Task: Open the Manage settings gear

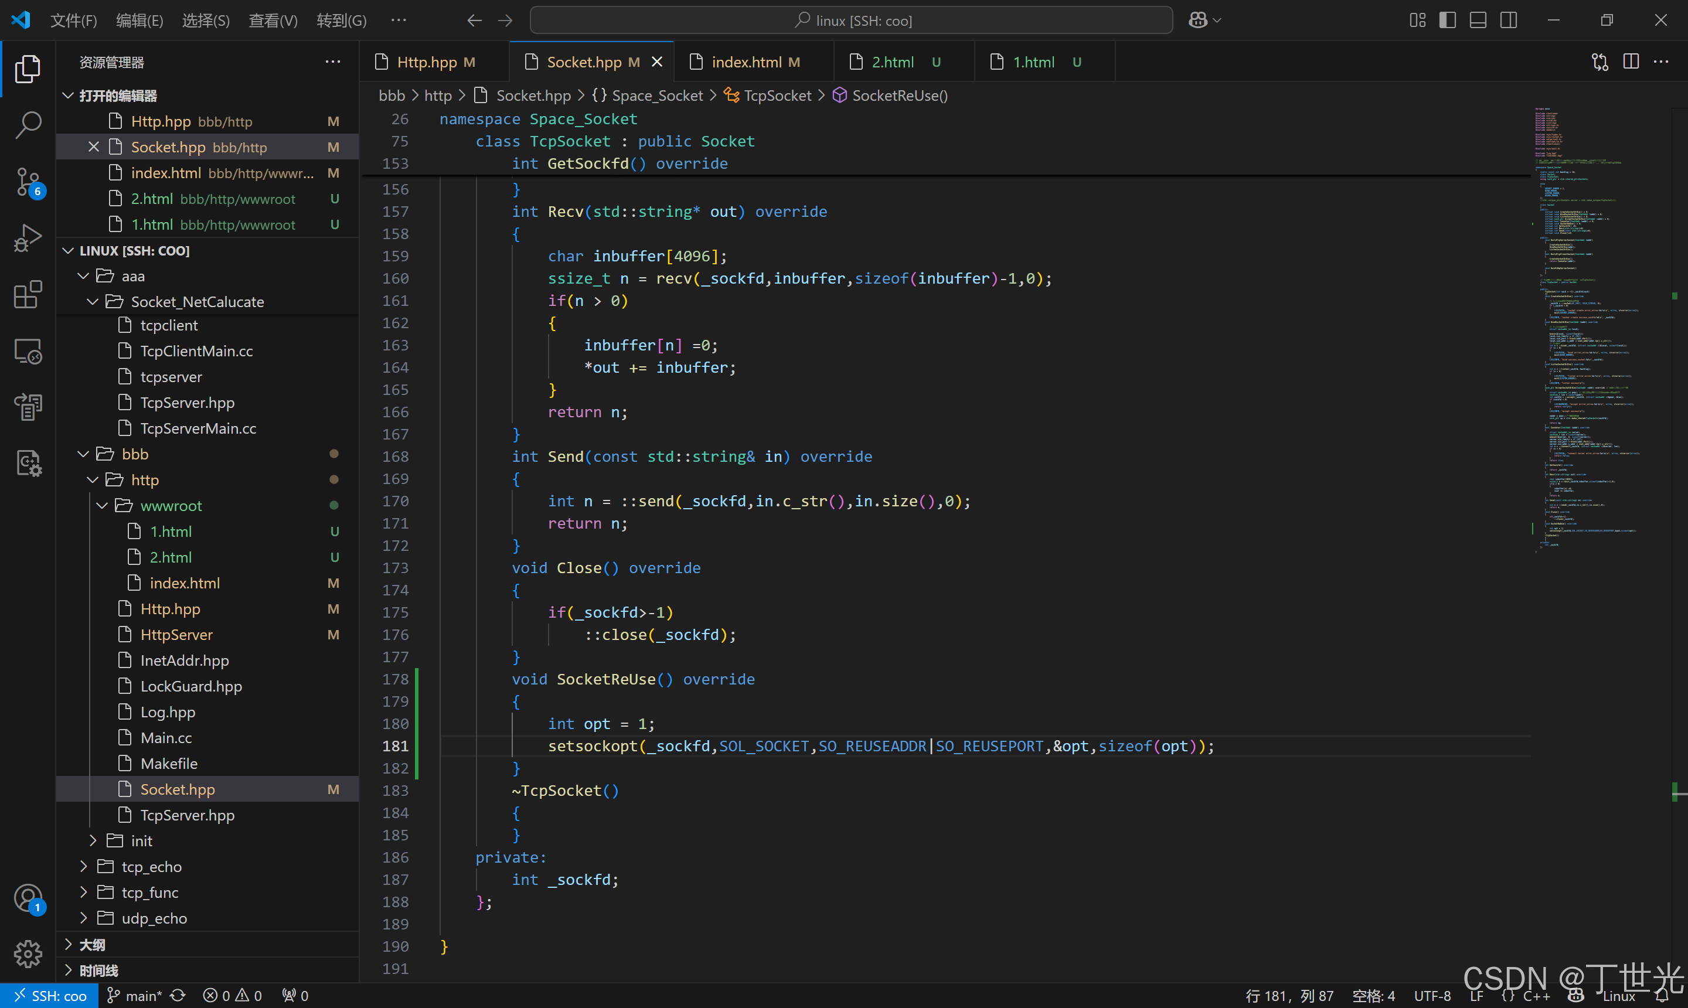Action: pyautogui.click(x=28, y=953)
